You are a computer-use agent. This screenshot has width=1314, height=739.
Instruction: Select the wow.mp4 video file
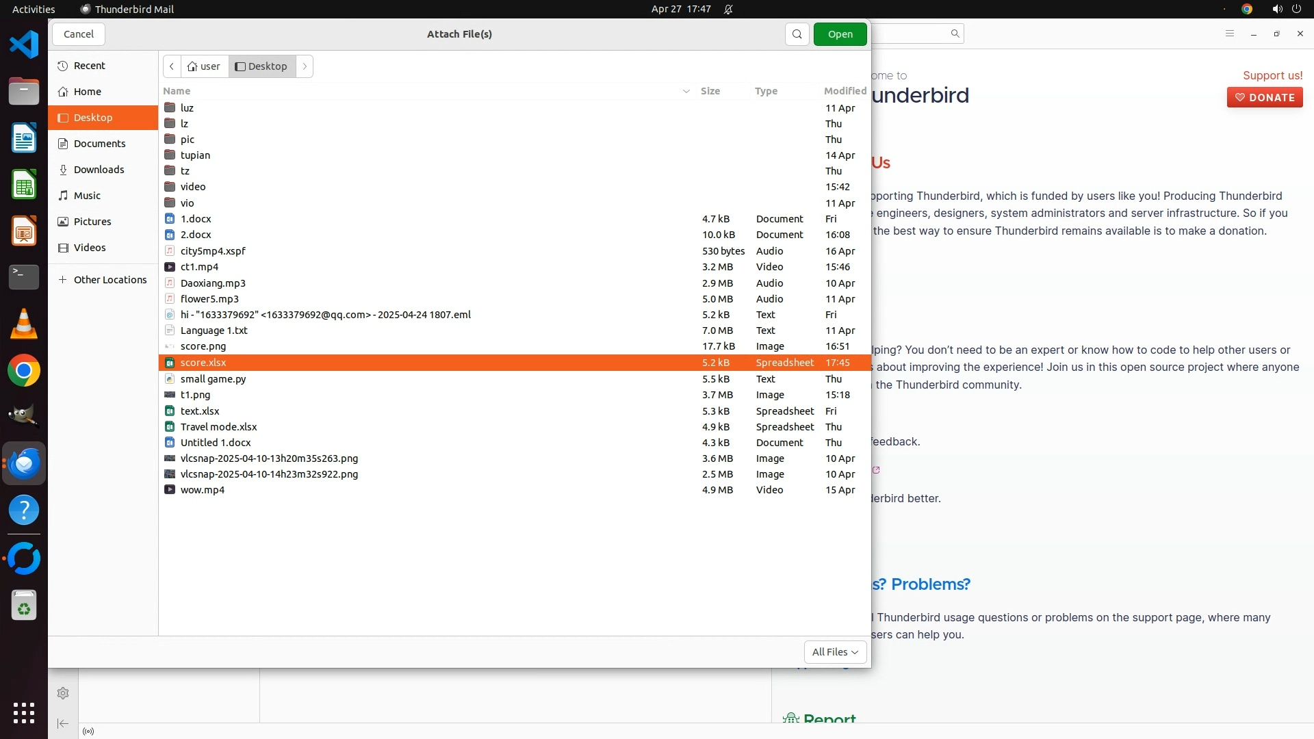tap(203, 490)
